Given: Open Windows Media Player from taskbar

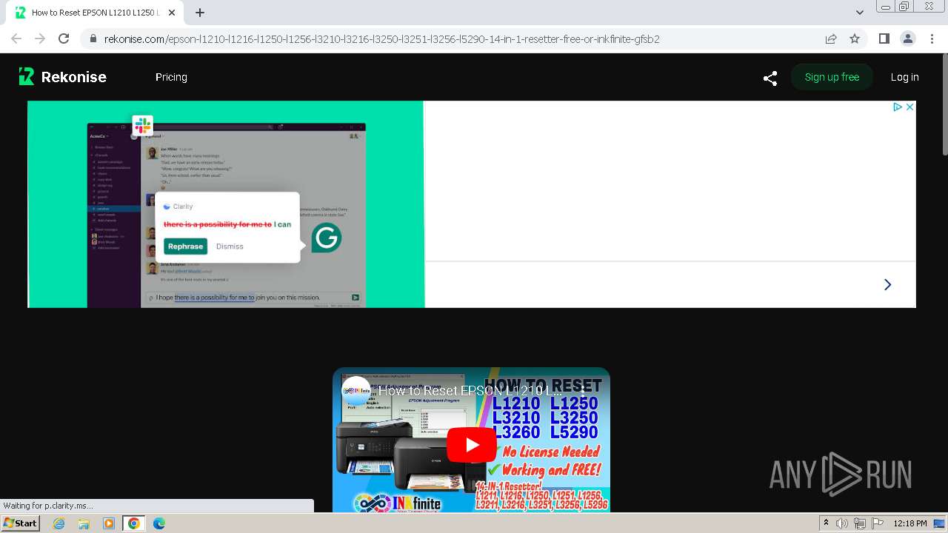Looking at the screenshot, I should tap(109, 523).
